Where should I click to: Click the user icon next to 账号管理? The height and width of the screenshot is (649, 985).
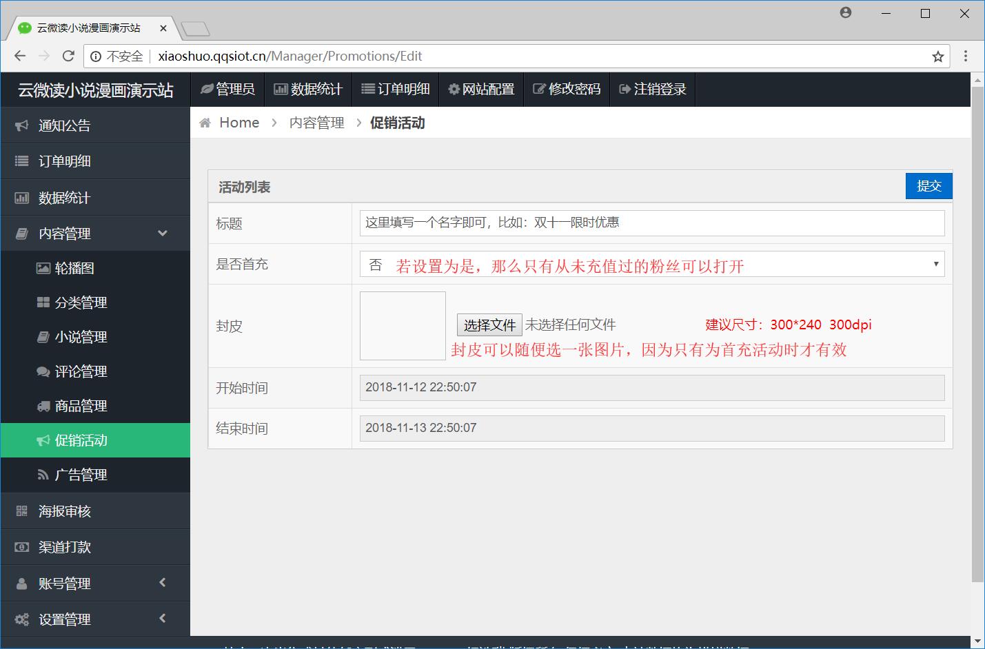[x=22, y=584]
